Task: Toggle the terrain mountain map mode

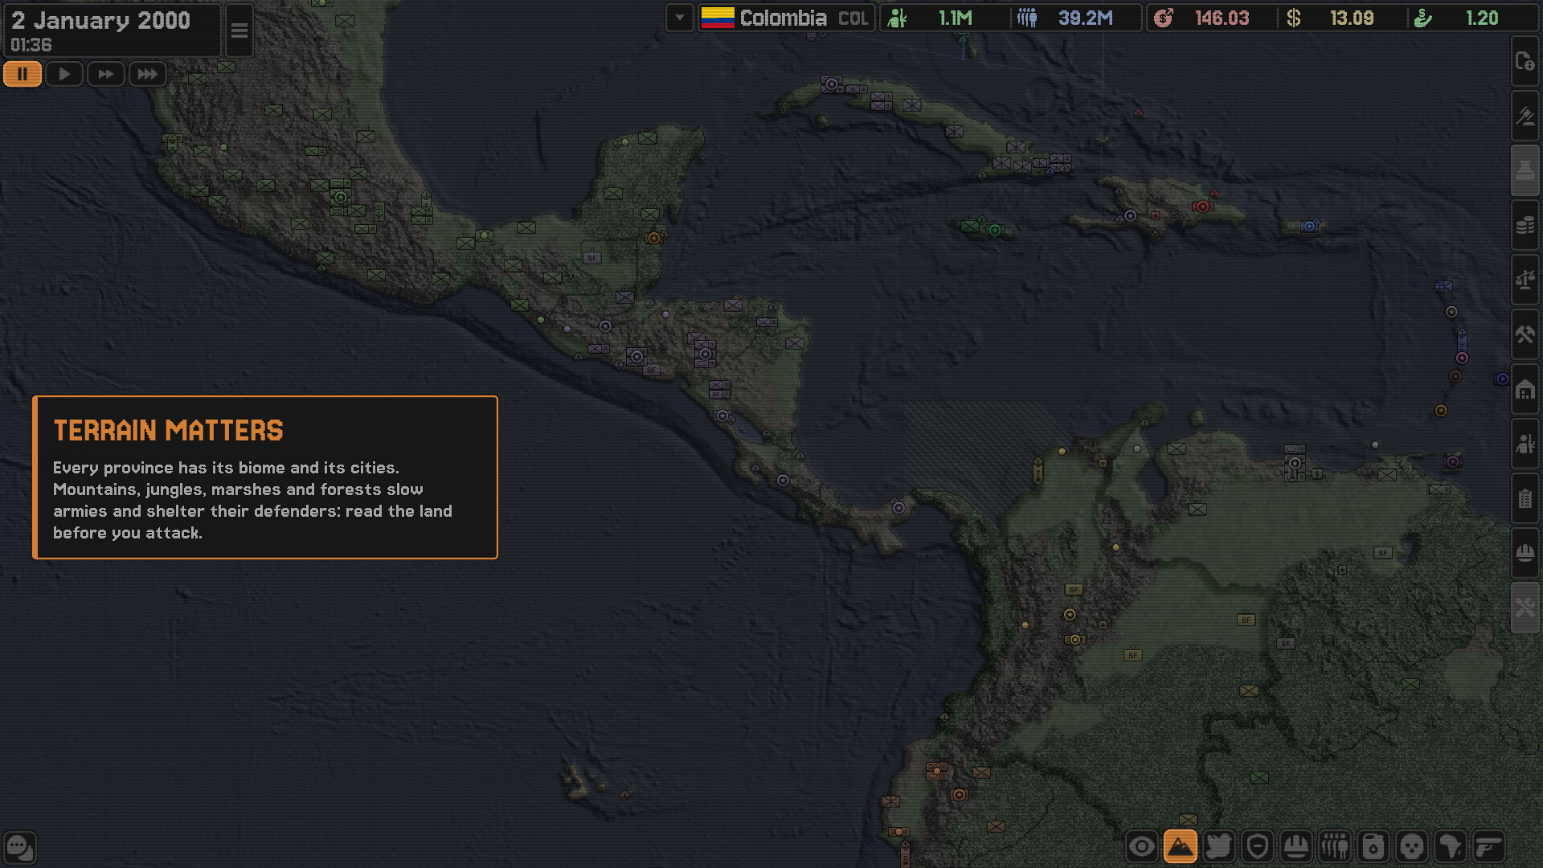Action: tap(1180, 846)
